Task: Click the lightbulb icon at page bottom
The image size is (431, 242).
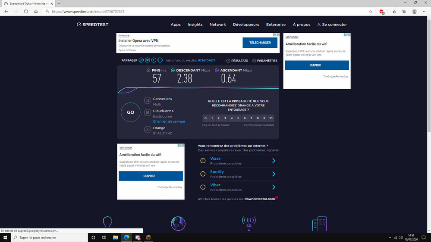Action: [107, 222]
